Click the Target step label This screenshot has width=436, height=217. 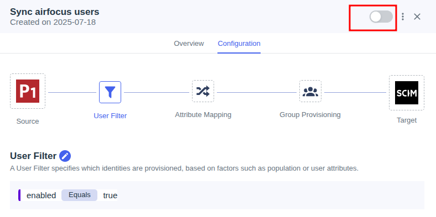[x=407, y=120]
